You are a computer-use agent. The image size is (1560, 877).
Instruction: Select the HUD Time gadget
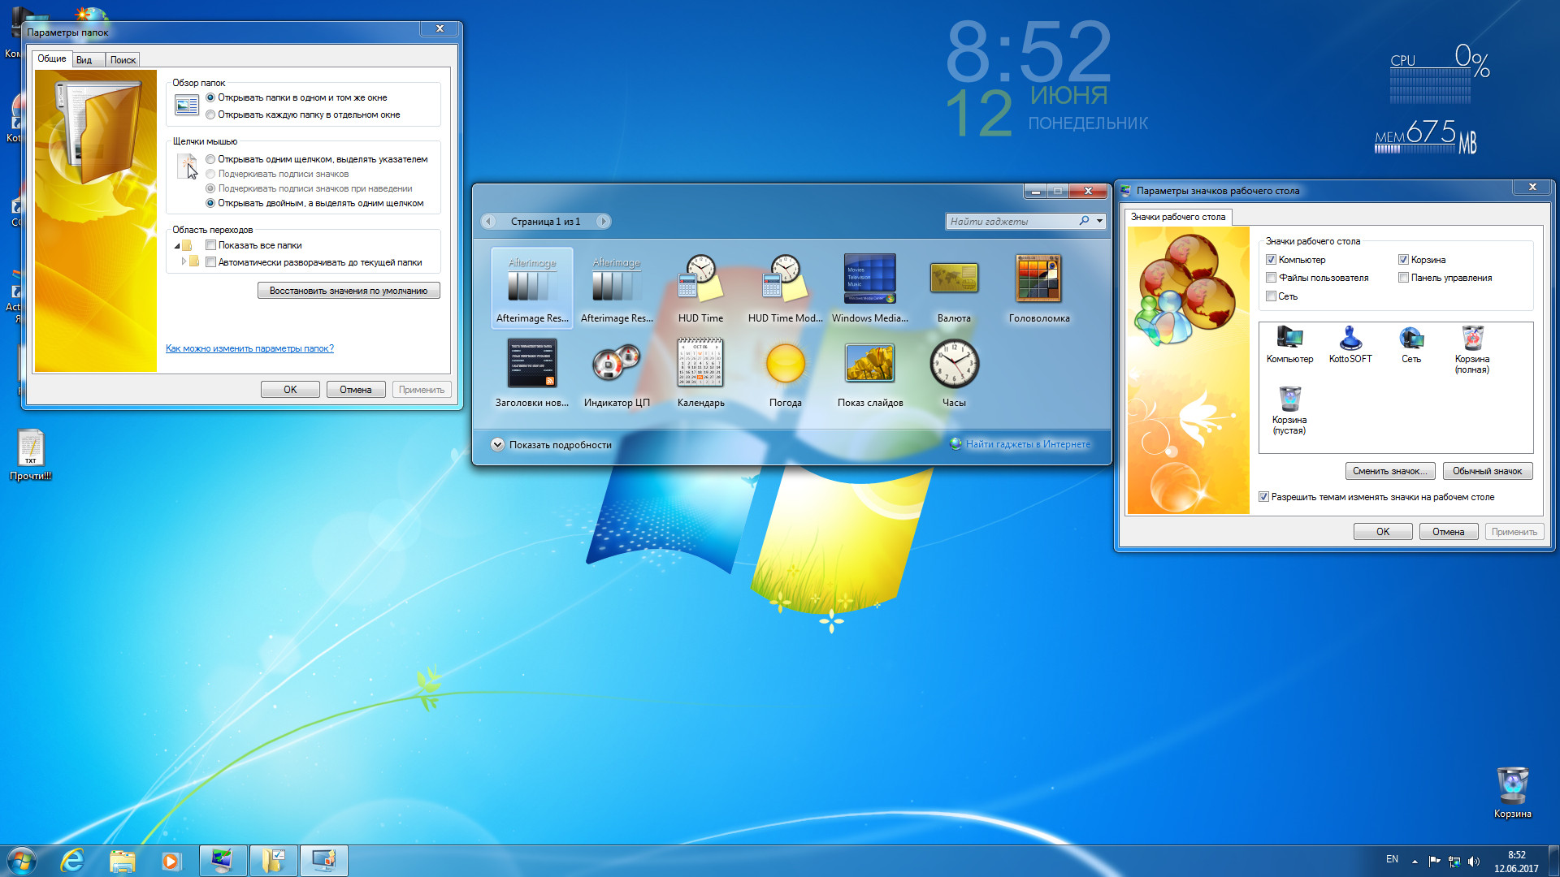pos(700,288)
